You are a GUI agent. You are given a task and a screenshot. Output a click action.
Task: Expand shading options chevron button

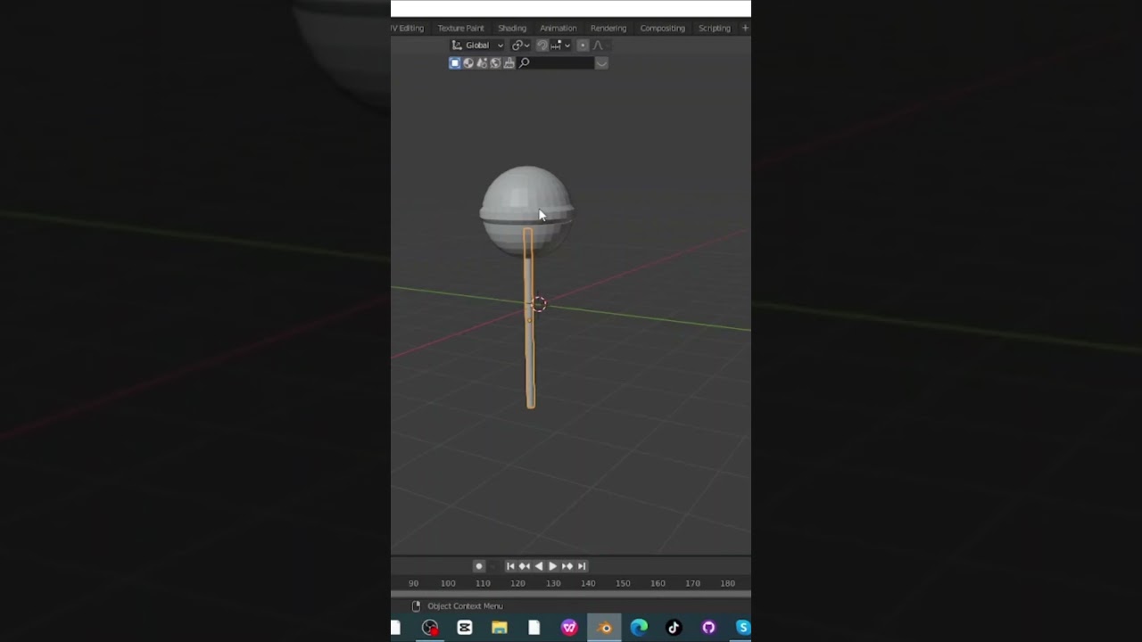[x=601, y=63]
